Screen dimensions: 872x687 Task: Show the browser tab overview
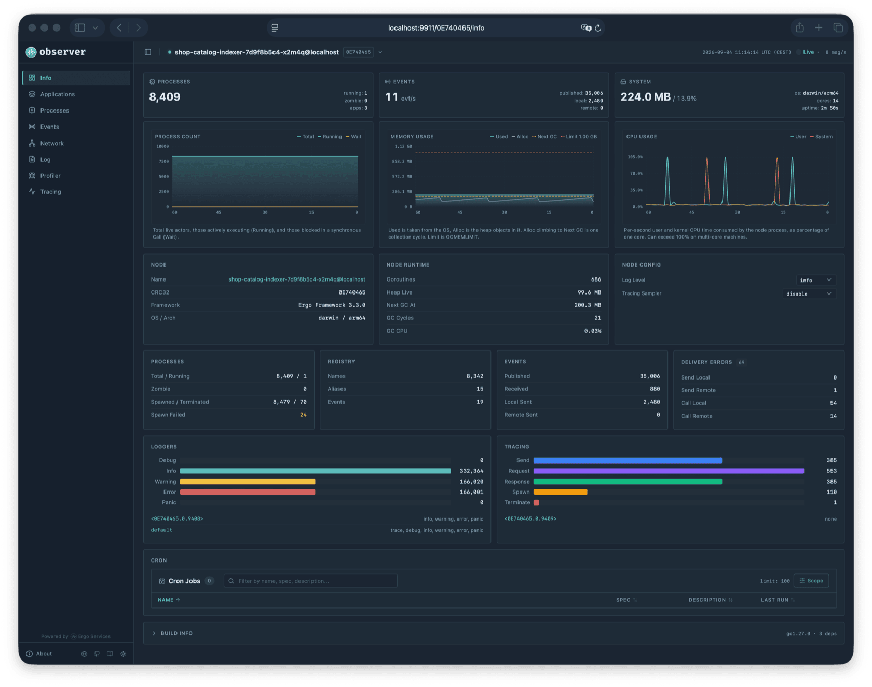[838, 27]
